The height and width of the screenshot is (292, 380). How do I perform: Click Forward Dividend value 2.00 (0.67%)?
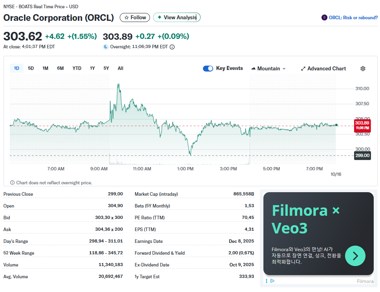241,253
